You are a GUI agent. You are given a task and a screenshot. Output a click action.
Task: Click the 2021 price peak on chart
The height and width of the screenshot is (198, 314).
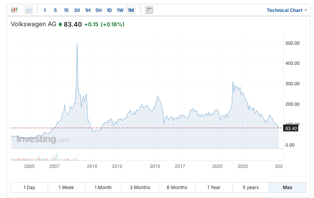coord(233,82)
